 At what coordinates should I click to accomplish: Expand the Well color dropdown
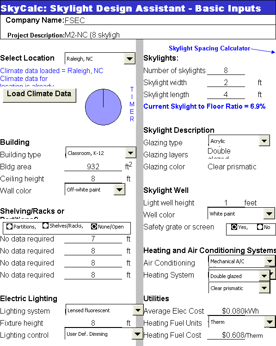coord(269,213)
